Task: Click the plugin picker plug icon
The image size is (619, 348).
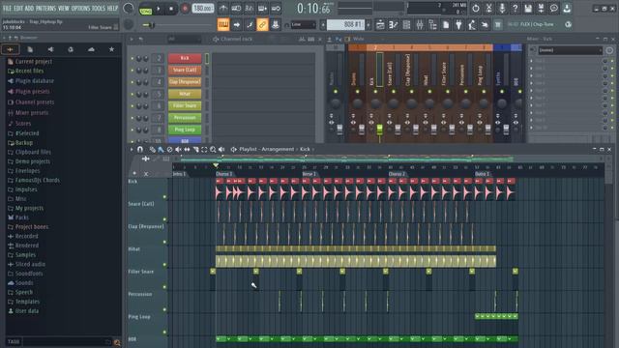Action: [x=458, y=25]
